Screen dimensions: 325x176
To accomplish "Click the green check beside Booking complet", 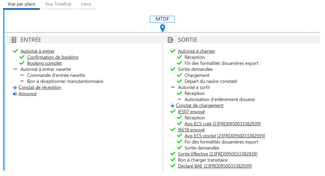I will point(22,63).
